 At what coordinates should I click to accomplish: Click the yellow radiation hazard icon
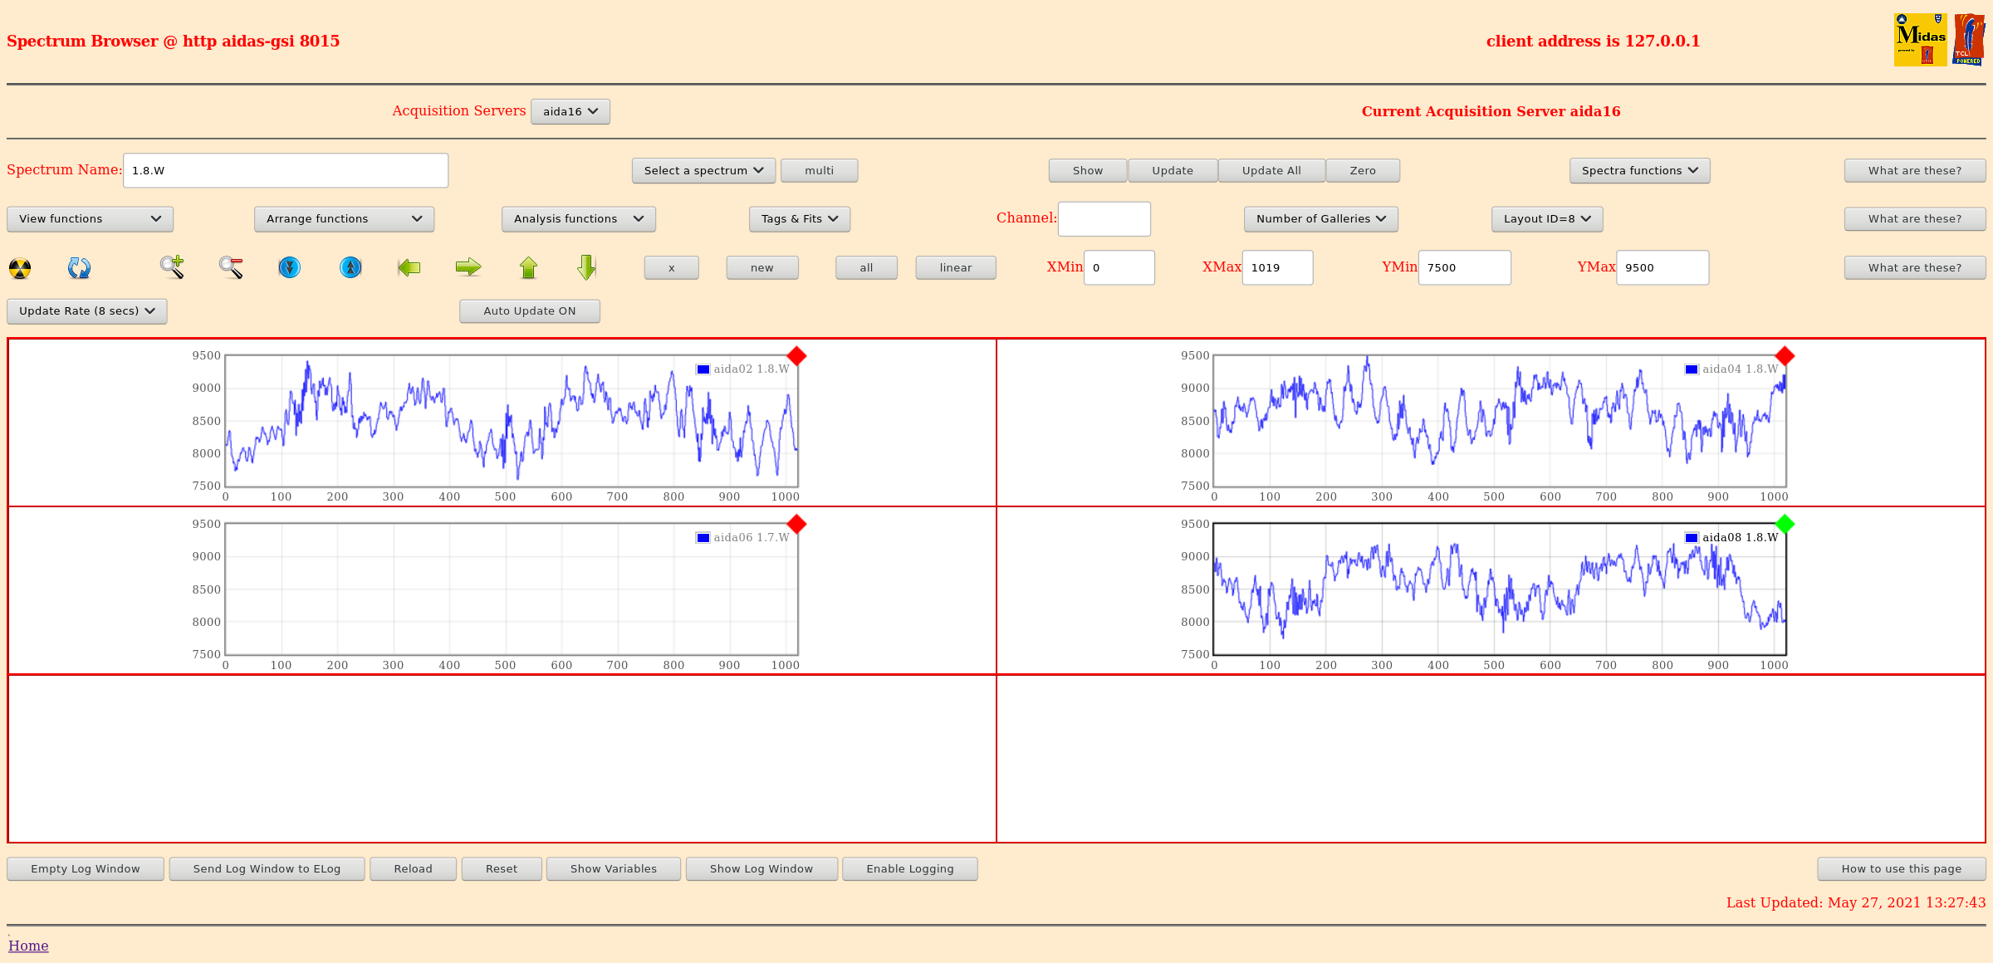[20, 268]
